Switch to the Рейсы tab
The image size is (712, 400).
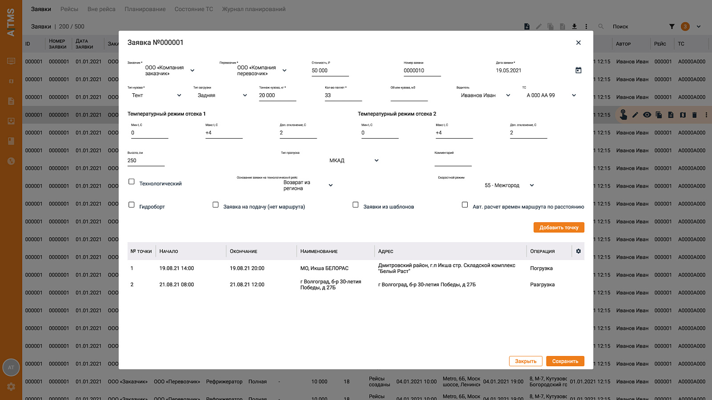pos(69,9)
